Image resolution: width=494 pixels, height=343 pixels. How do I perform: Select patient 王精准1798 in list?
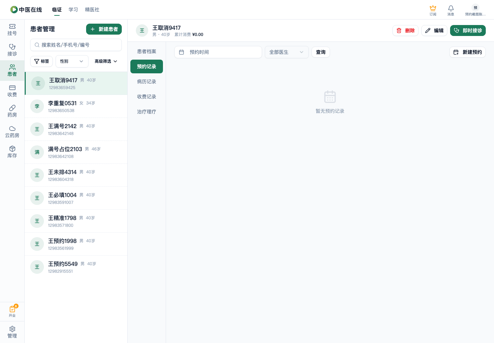click(76, 221)
